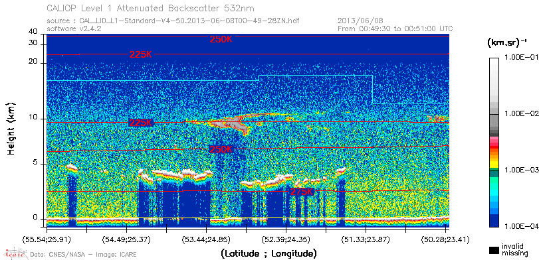Click the 'Height (km)' axis label
The width and height of the screenshot is (539, 260).
[11, 128]
